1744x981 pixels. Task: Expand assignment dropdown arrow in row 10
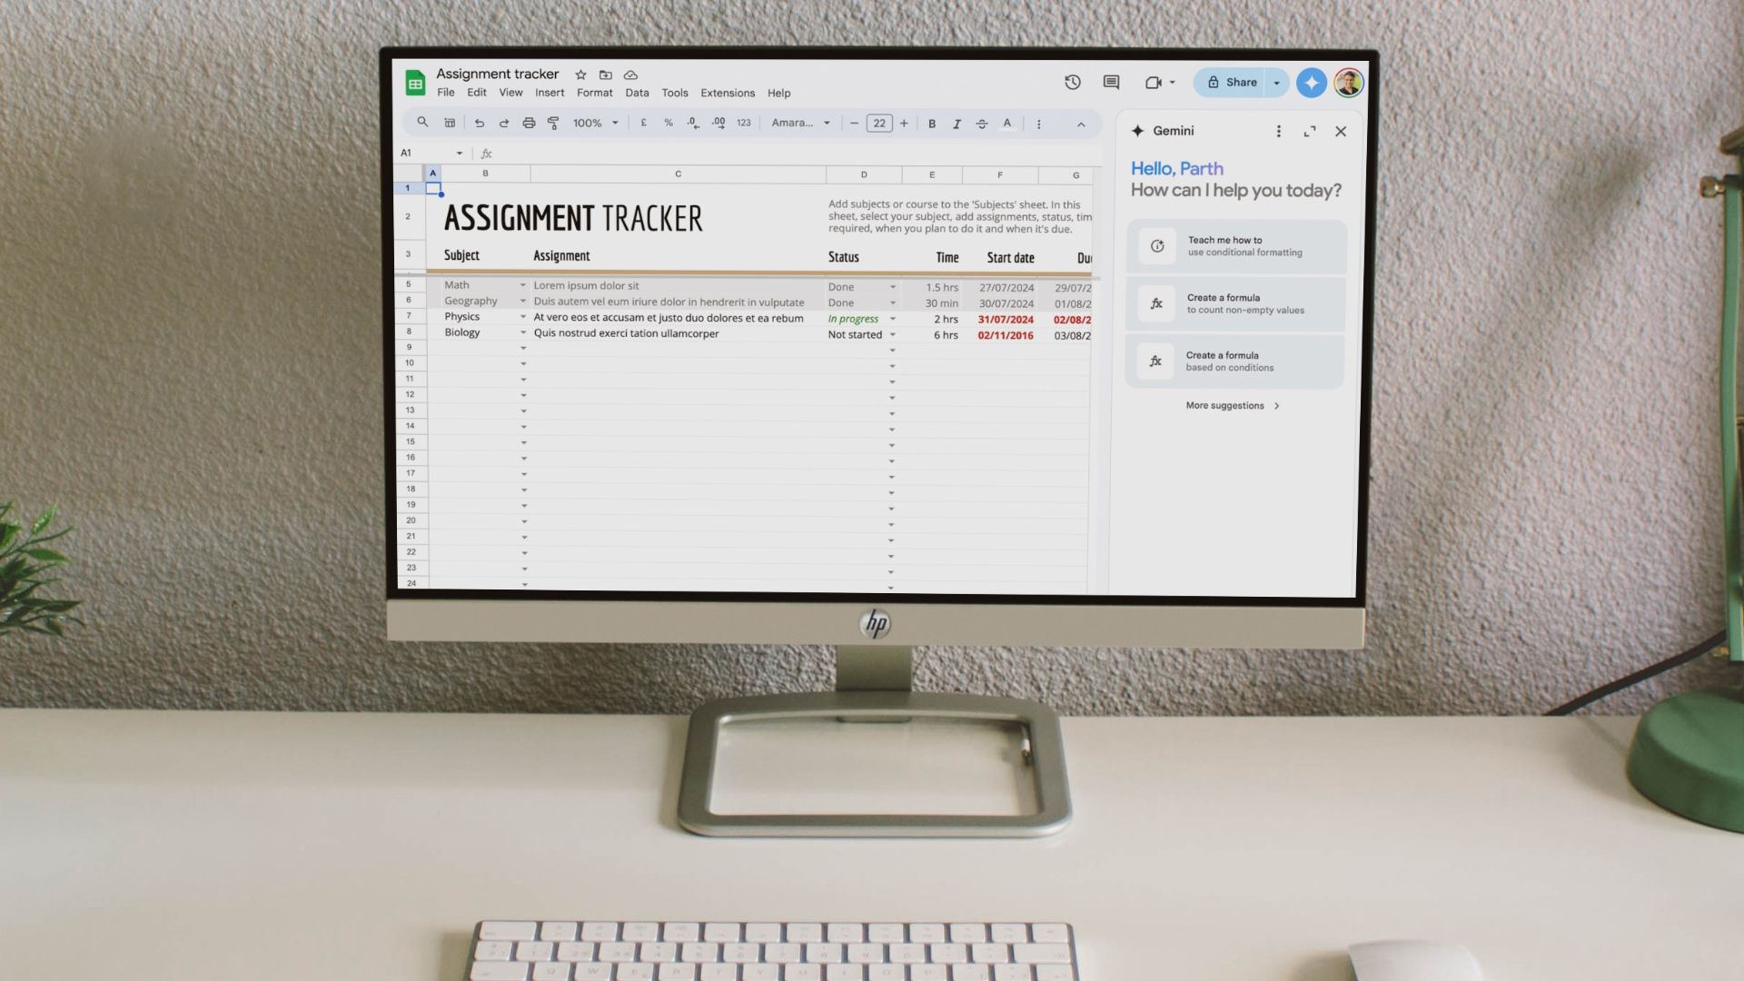(x=522, y=363)
